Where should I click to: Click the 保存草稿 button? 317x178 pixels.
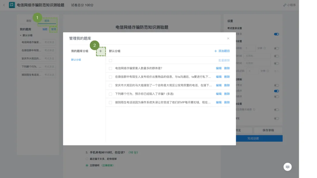[268, 130]
